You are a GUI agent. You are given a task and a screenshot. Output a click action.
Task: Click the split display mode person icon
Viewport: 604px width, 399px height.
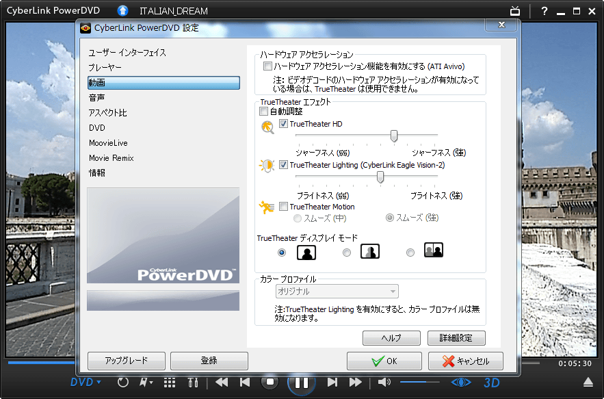370,251
